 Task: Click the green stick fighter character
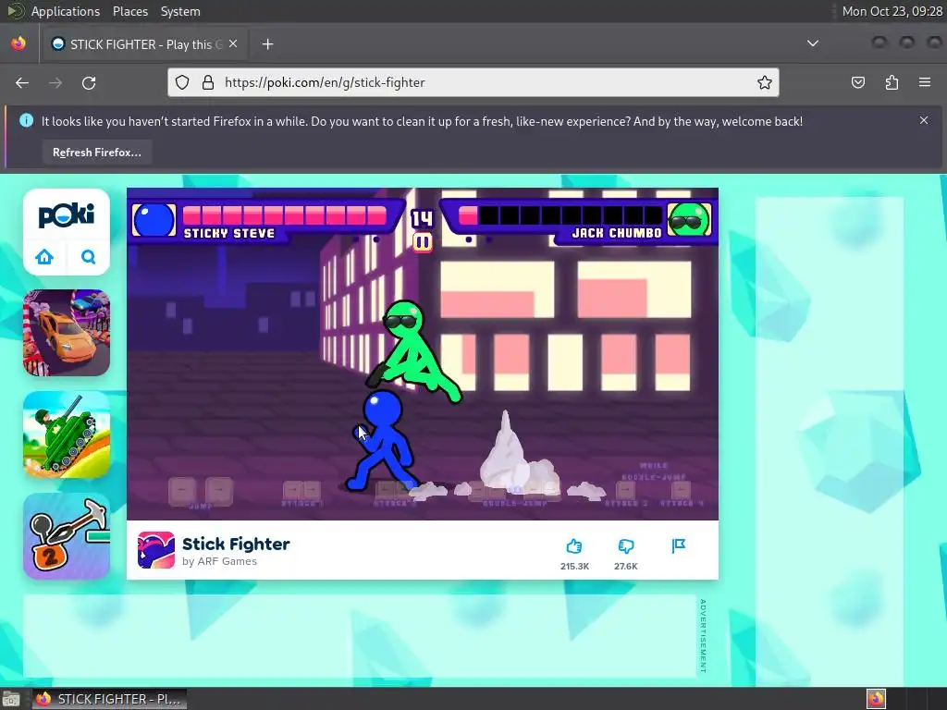(415, 352)
